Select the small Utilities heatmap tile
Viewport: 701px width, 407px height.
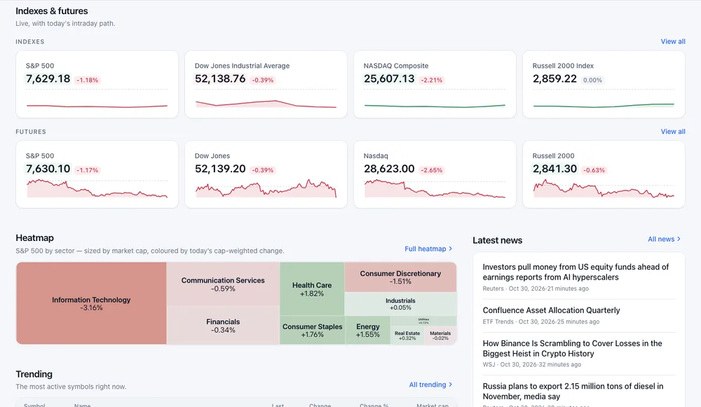423,321
